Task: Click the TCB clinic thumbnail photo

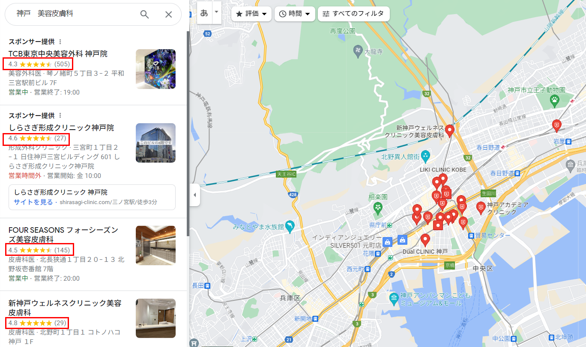Action: click(155, 69)
